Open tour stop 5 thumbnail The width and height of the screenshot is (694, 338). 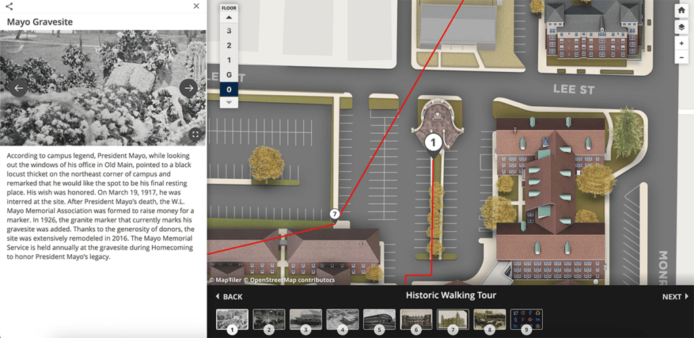(x=379, y=319)
